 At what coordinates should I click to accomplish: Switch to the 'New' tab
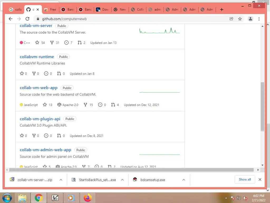click(120, 10)
